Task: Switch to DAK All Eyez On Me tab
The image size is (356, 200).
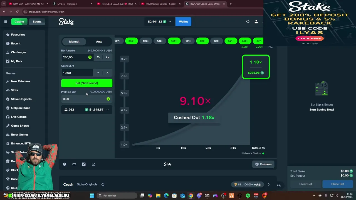Action: 28,4
